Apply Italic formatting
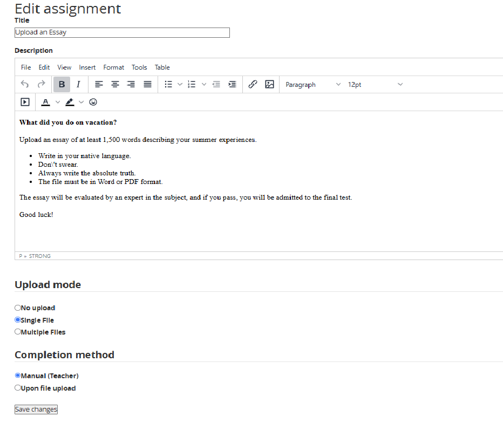The width and height of the screenshot is (503, 423). pyautogui.click(x=78, y=84)
